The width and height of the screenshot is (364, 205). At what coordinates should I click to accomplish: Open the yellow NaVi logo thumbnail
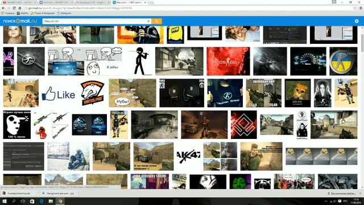(175, 35)
